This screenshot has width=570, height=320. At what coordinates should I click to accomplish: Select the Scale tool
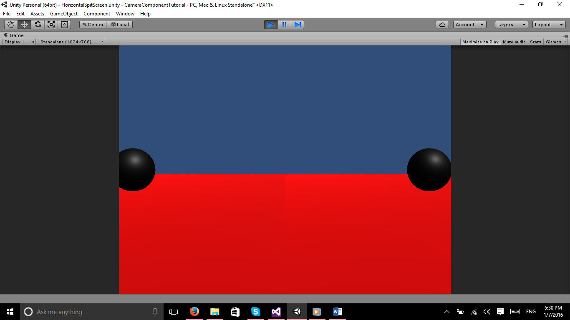[x=51, y=25]
